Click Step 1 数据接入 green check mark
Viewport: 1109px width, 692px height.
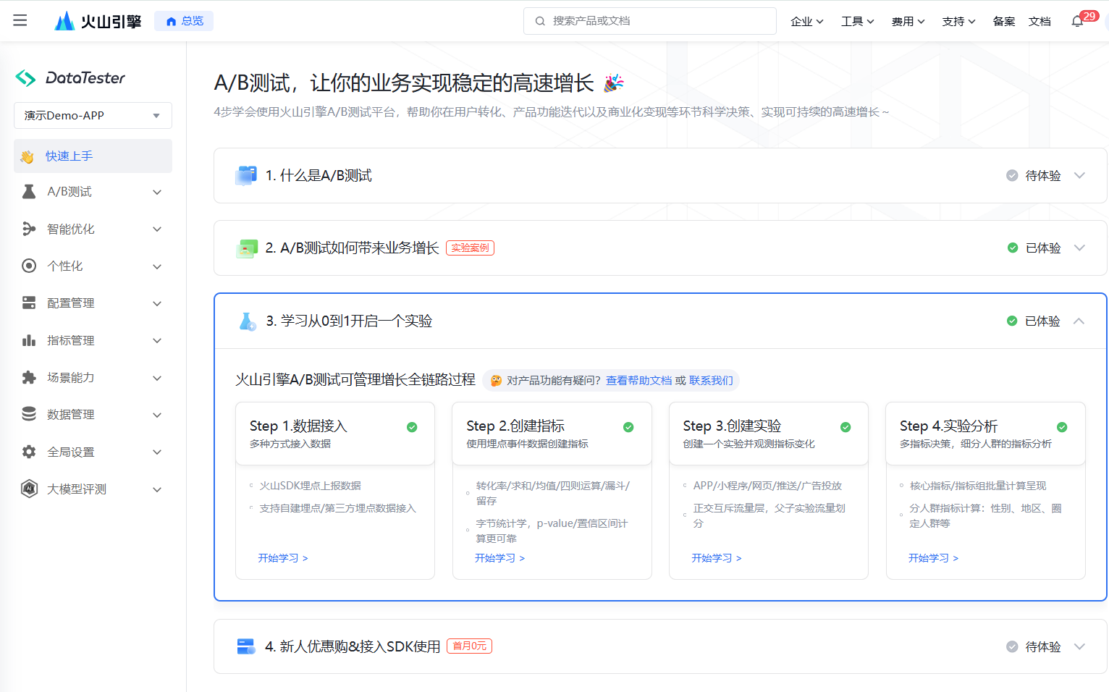tap(412, 427)
